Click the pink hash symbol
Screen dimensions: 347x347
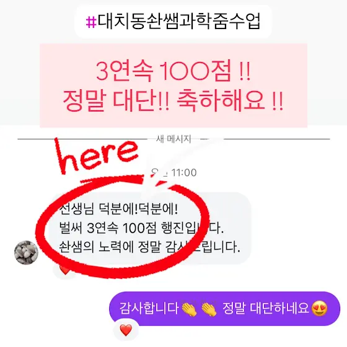point(91,22)
